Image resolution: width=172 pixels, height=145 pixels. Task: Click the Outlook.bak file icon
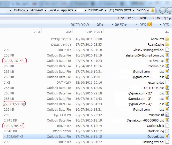pos(167,126)
